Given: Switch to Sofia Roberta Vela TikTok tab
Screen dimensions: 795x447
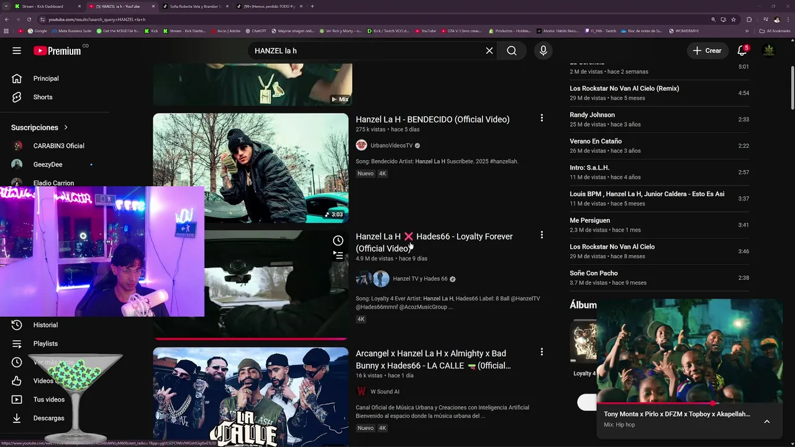Looking at the screenshot, I should coord(195,6).
